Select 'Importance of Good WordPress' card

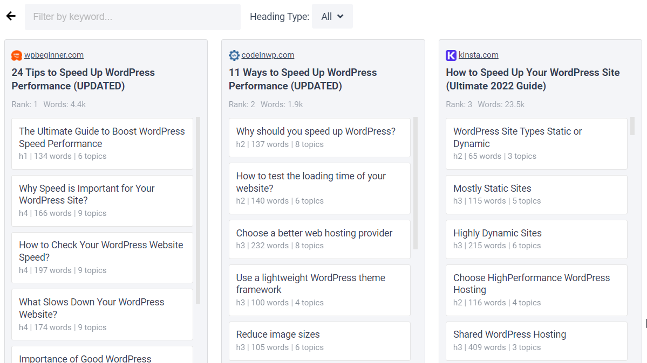pos(103,355)
